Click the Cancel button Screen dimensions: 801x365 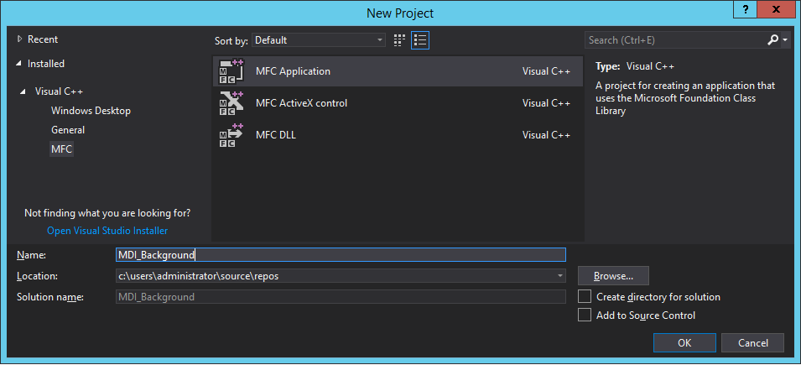pos(752,343)
